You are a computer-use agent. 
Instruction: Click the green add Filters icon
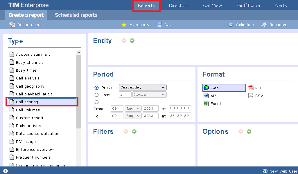134,131
